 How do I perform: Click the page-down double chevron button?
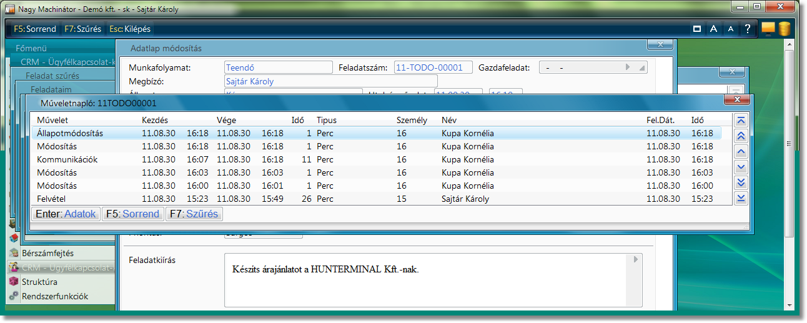coord(741,182)
